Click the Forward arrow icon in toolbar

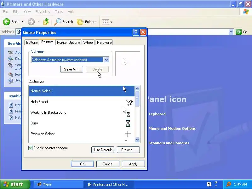[x=31, y=22]
